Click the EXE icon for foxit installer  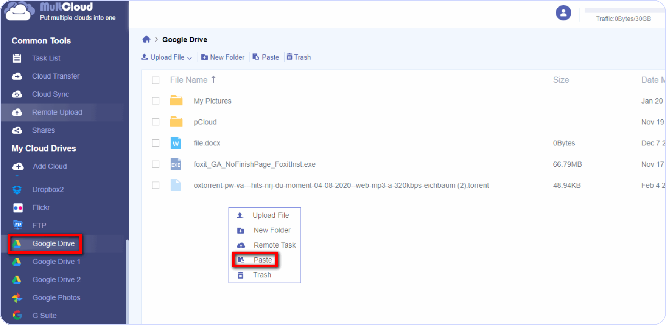[176, 164]
